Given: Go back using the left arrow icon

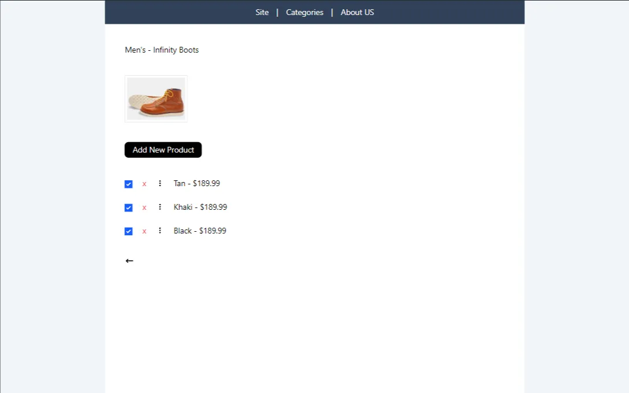Looking at the screenshot, I should tap(129, 261).
